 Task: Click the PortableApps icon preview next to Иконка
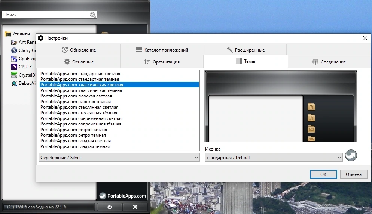point(351,155)
